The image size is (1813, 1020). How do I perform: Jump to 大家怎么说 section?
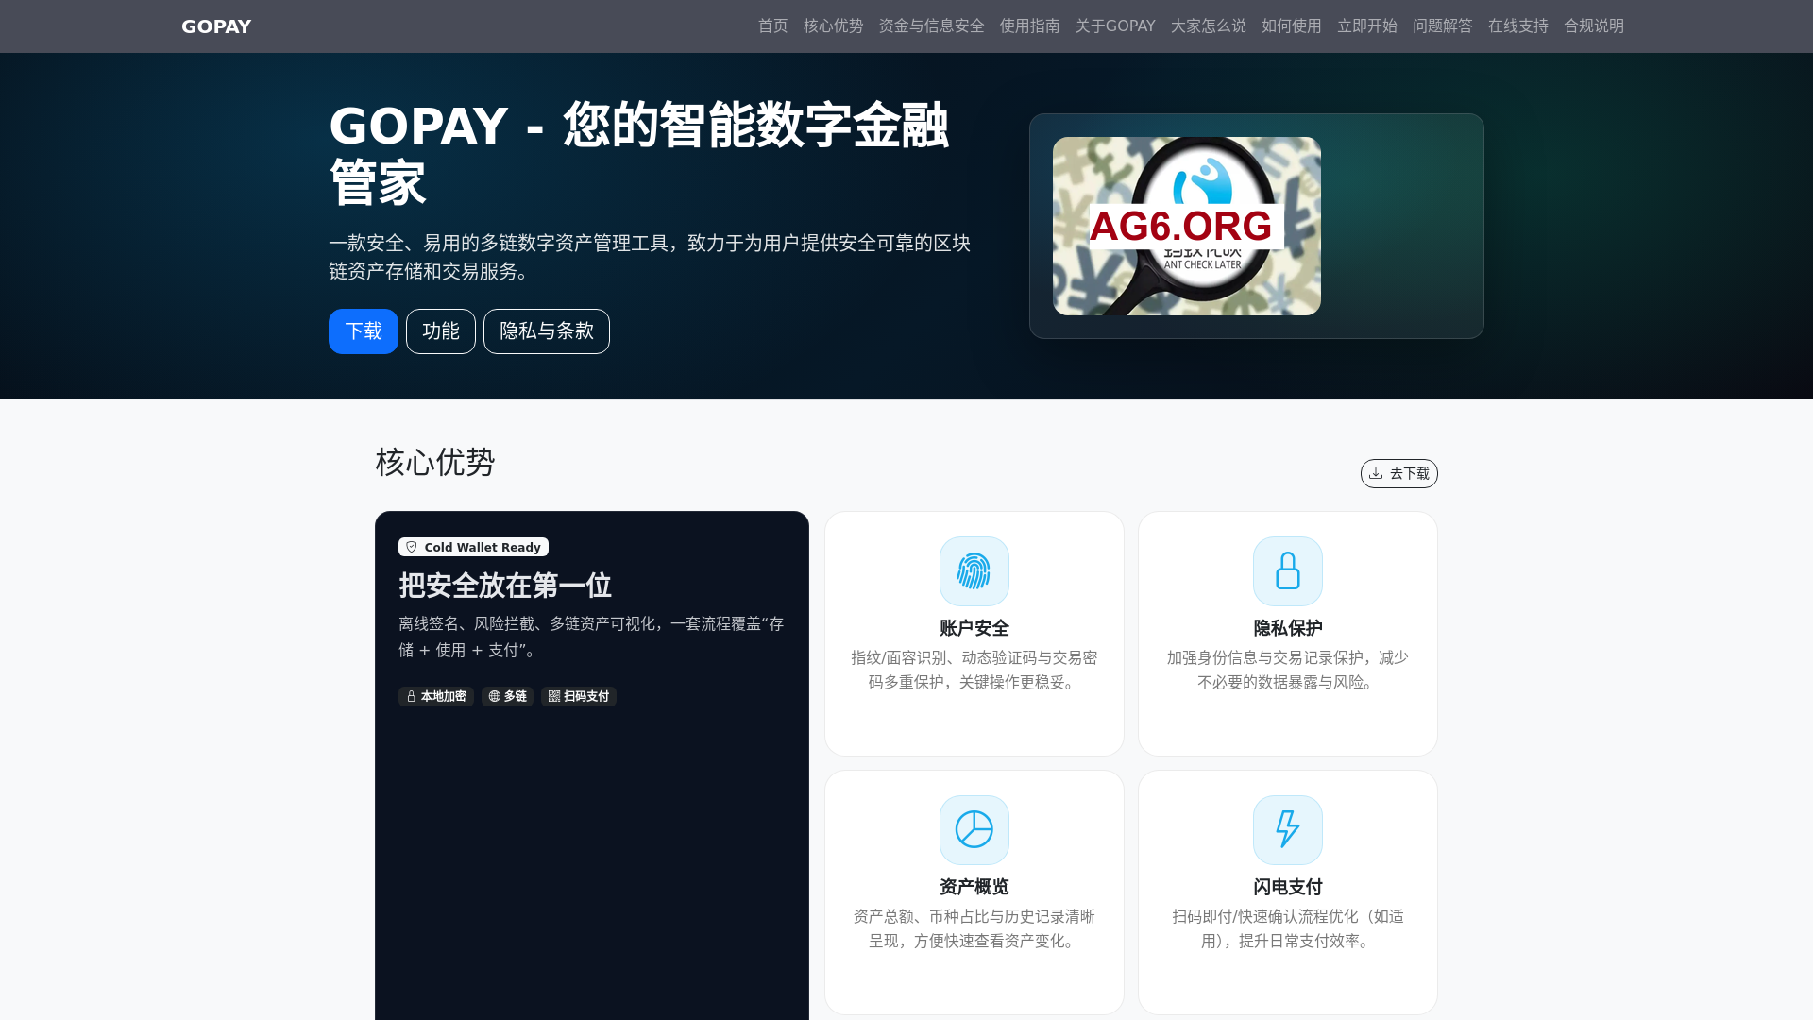[x=1208, y=26]
